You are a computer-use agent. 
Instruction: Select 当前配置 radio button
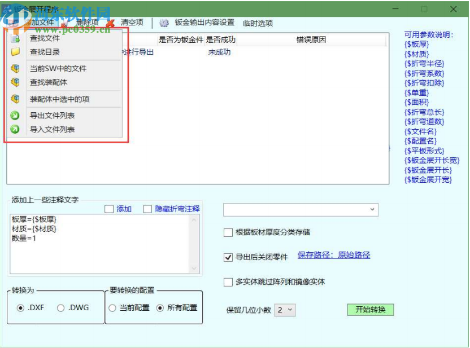112,308
